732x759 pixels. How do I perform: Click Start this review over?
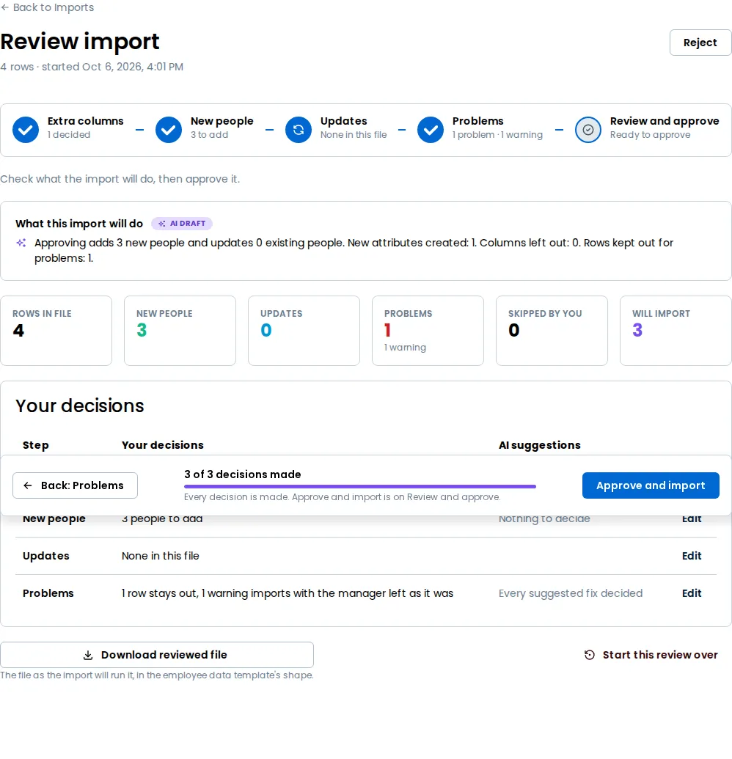coord(651,655)
